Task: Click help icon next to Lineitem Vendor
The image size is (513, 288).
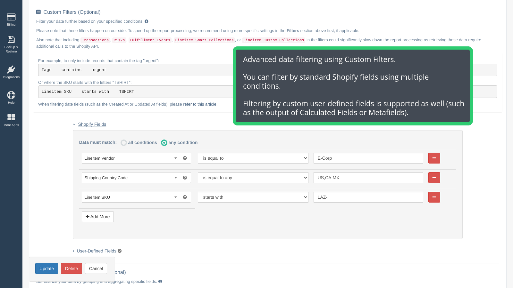Action: click(x=185, y=158)
